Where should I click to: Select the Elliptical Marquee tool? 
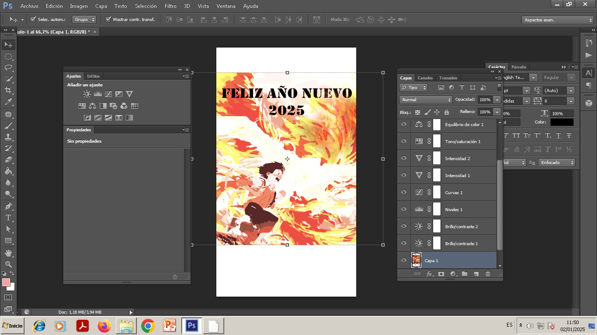pos(8,56)
